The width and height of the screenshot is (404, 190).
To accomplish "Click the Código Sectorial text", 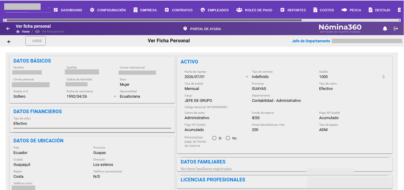I will coord(206,107).
